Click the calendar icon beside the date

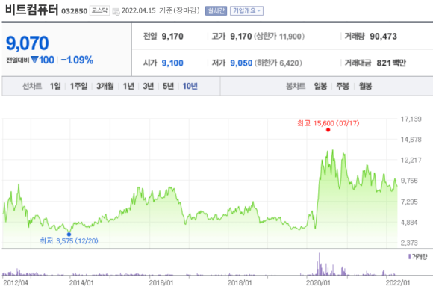tap(116, 11)
